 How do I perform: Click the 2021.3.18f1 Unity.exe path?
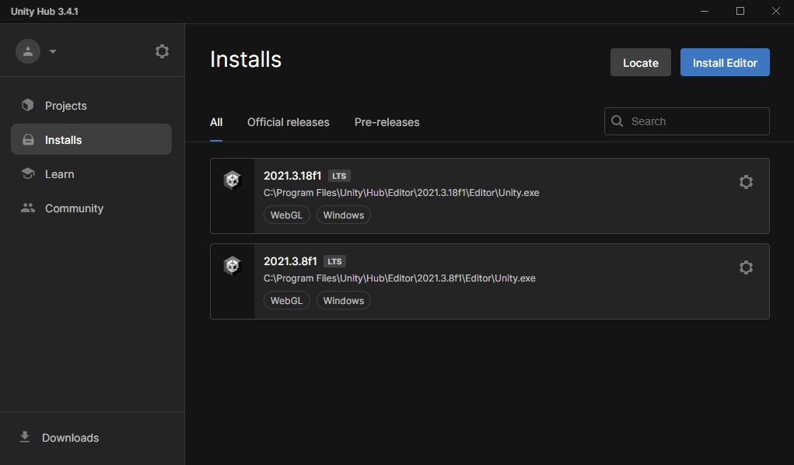point(401,193)
